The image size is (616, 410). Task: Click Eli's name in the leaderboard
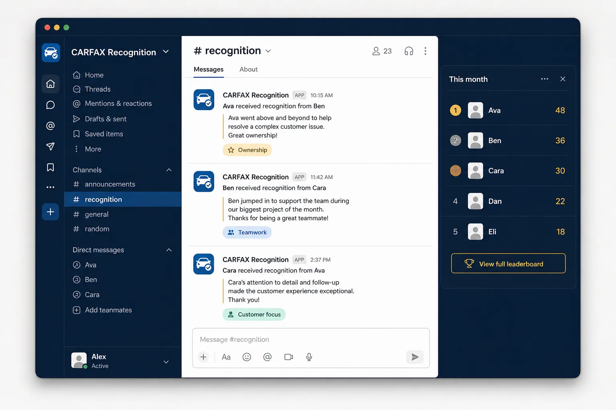[492, 232]
